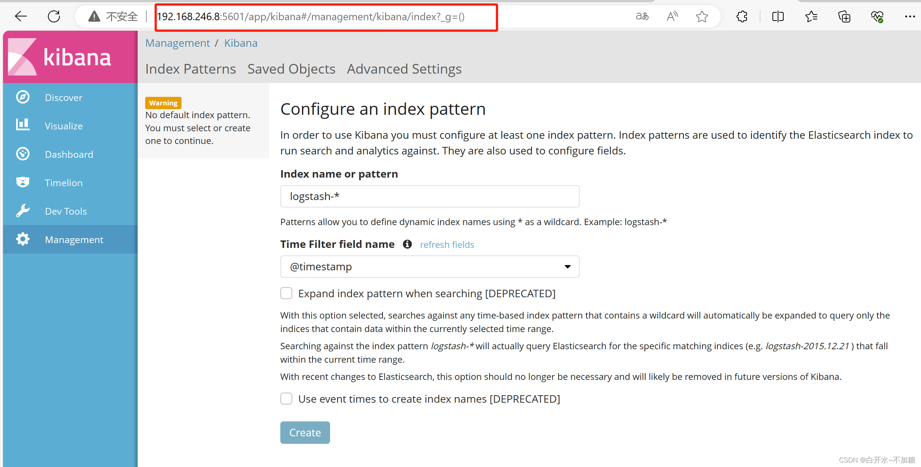
Task: Open the Index Patterns tab
Action: tap(190, 69)
